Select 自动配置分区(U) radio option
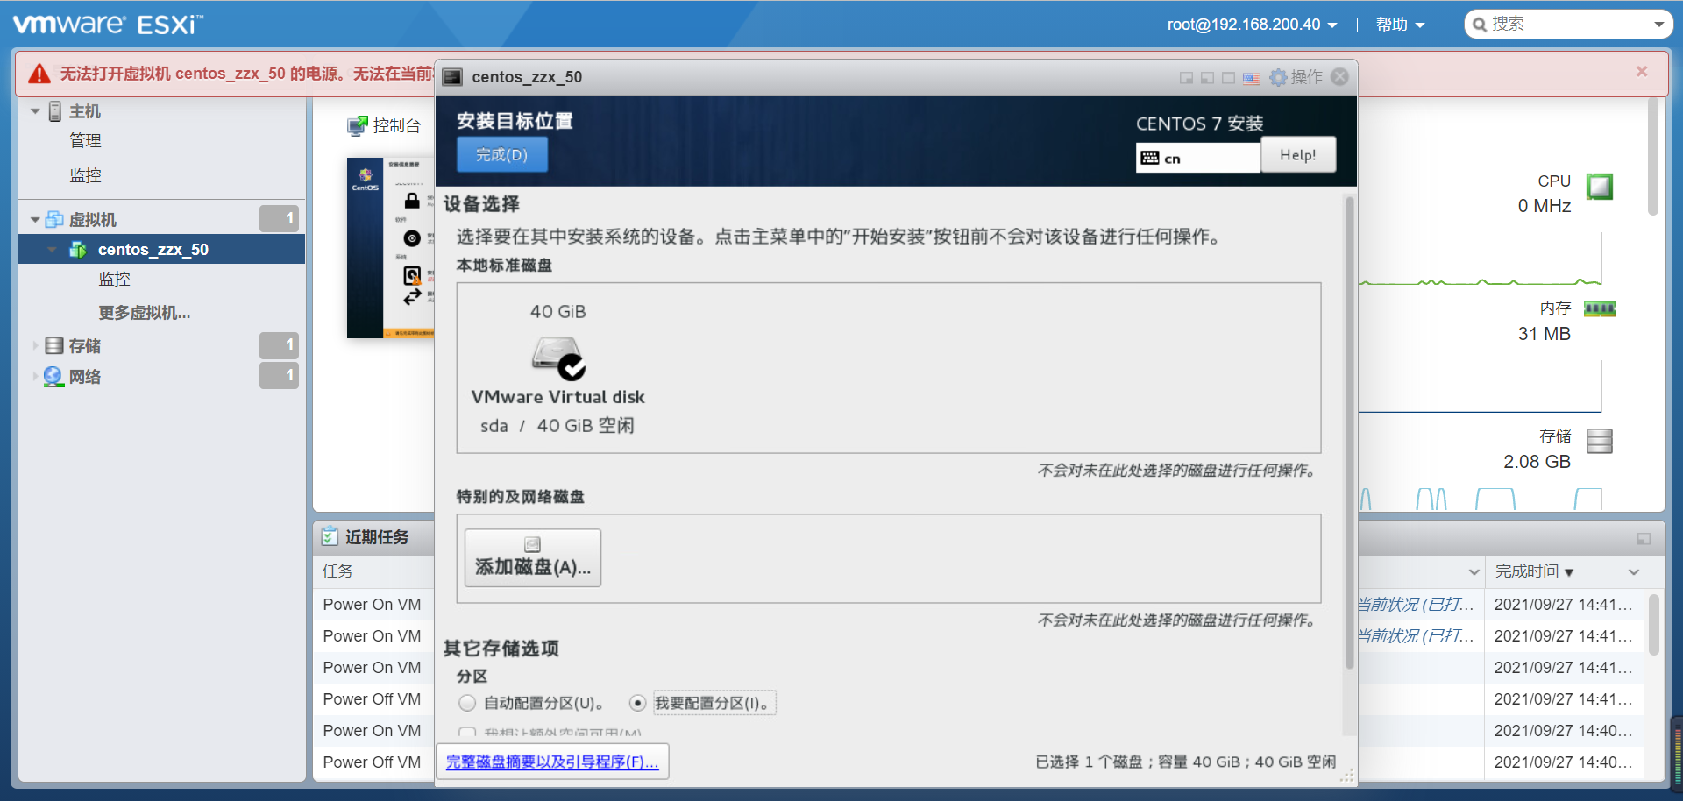The width and height of the screenshot is (1683, 801). (x=467, y=703)
